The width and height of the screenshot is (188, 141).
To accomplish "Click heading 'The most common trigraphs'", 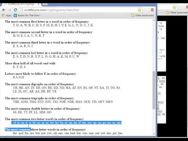I will pyautogui.click(x=39, y=98).
